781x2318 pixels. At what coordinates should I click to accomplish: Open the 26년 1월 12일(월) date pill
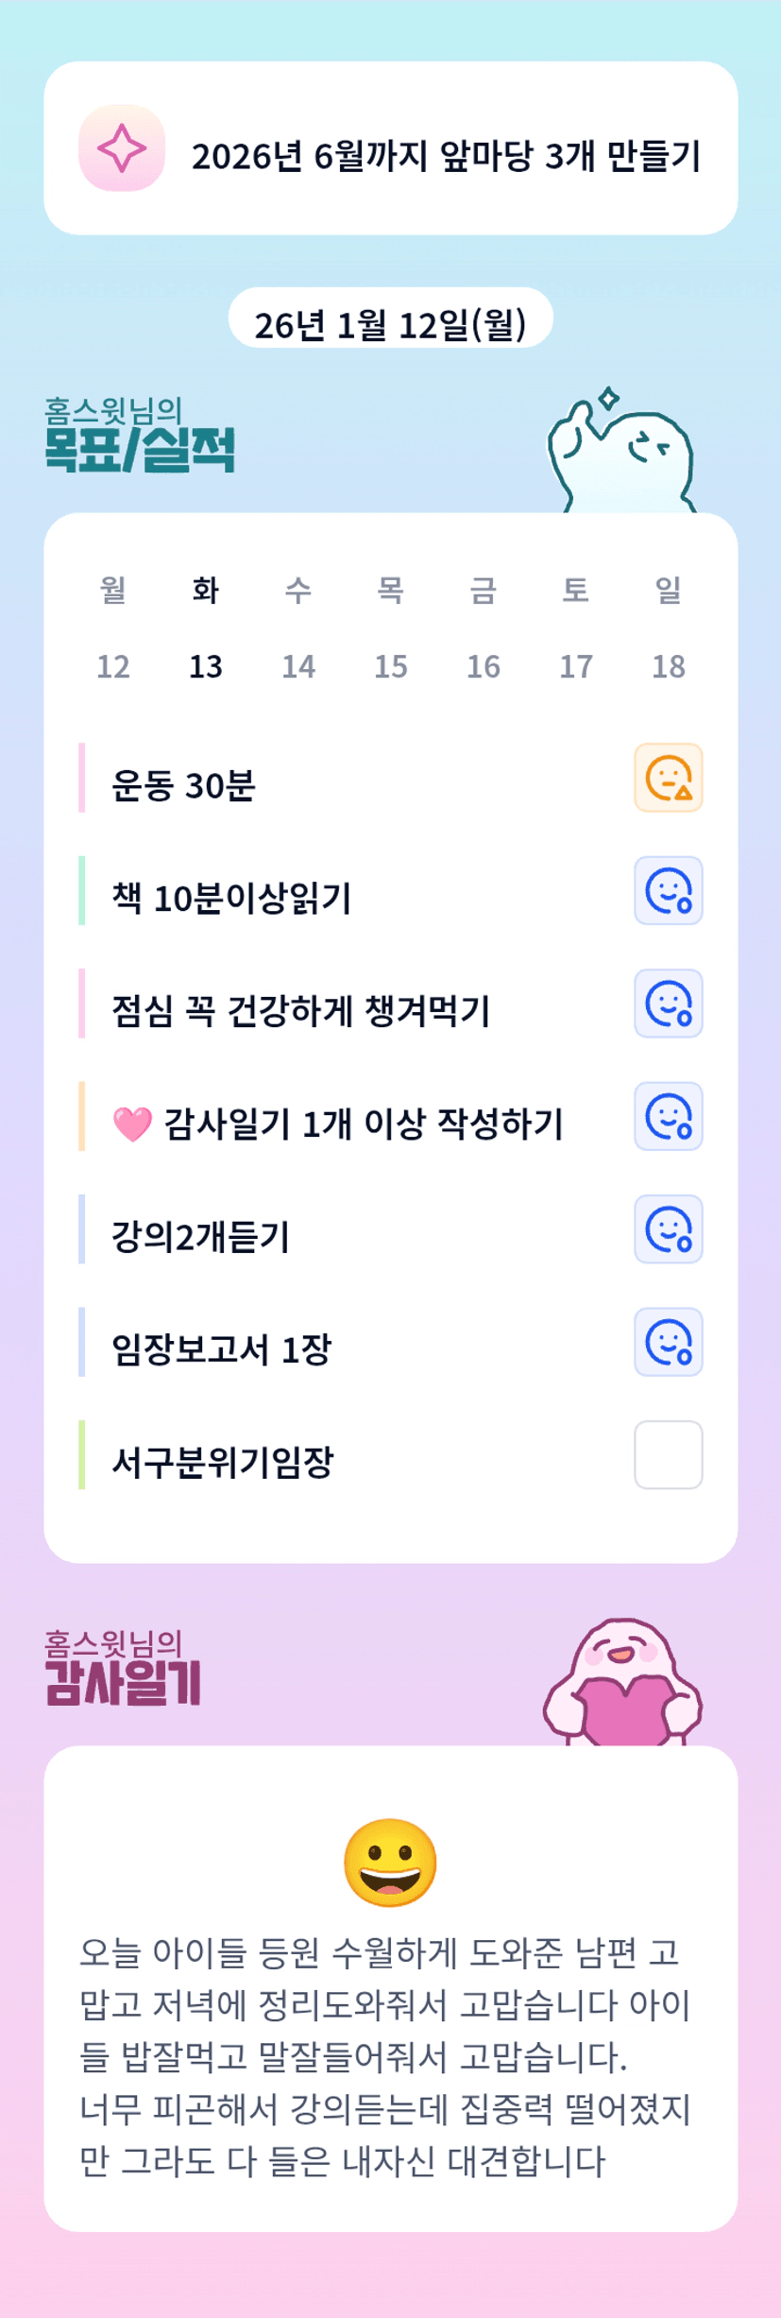[390, 324]
